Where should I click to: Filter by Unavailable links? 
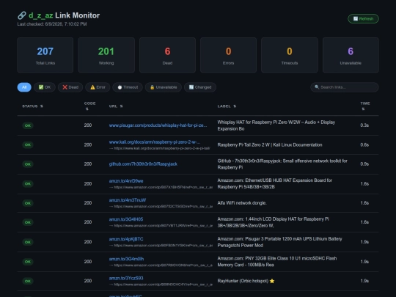coord(164,87)
